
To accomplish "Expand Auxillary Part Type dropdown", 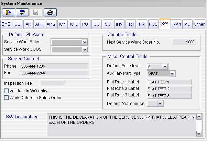I will 172,74.
